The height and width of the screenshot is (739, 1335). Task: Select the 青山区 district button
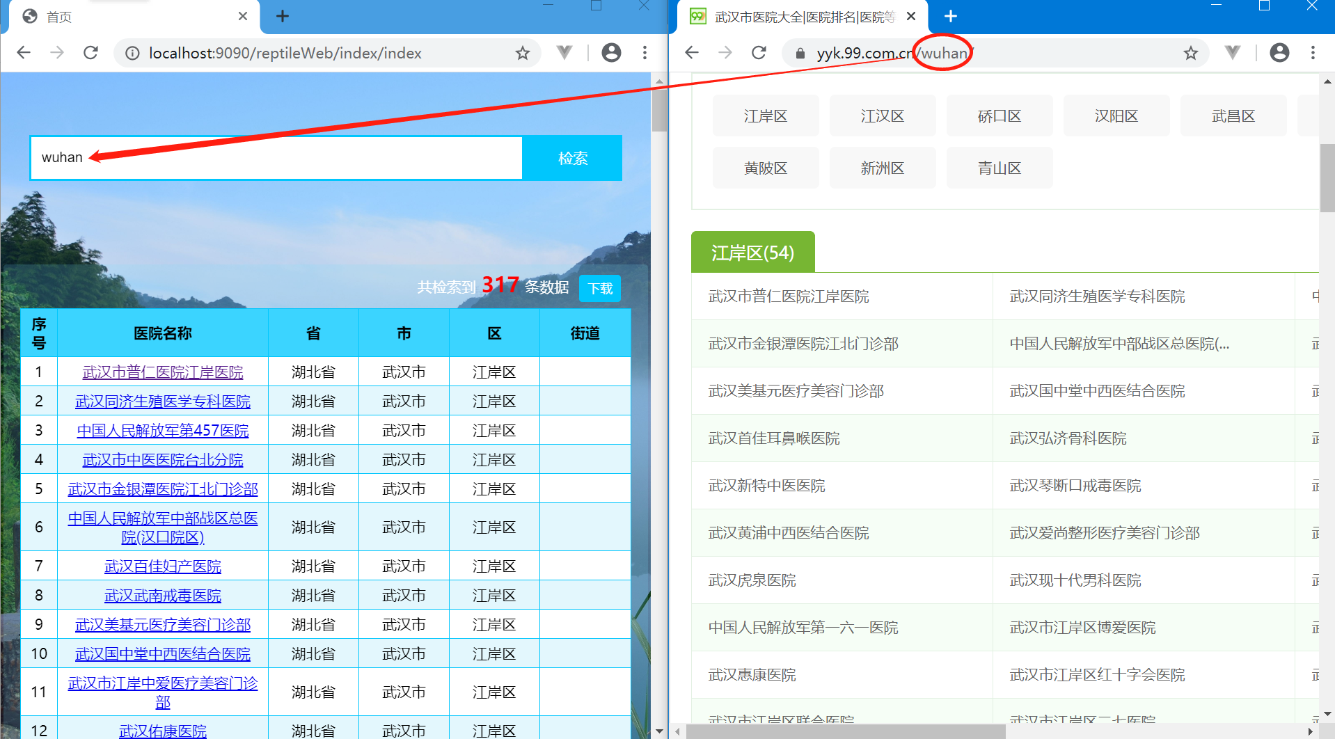[1000, 168]
